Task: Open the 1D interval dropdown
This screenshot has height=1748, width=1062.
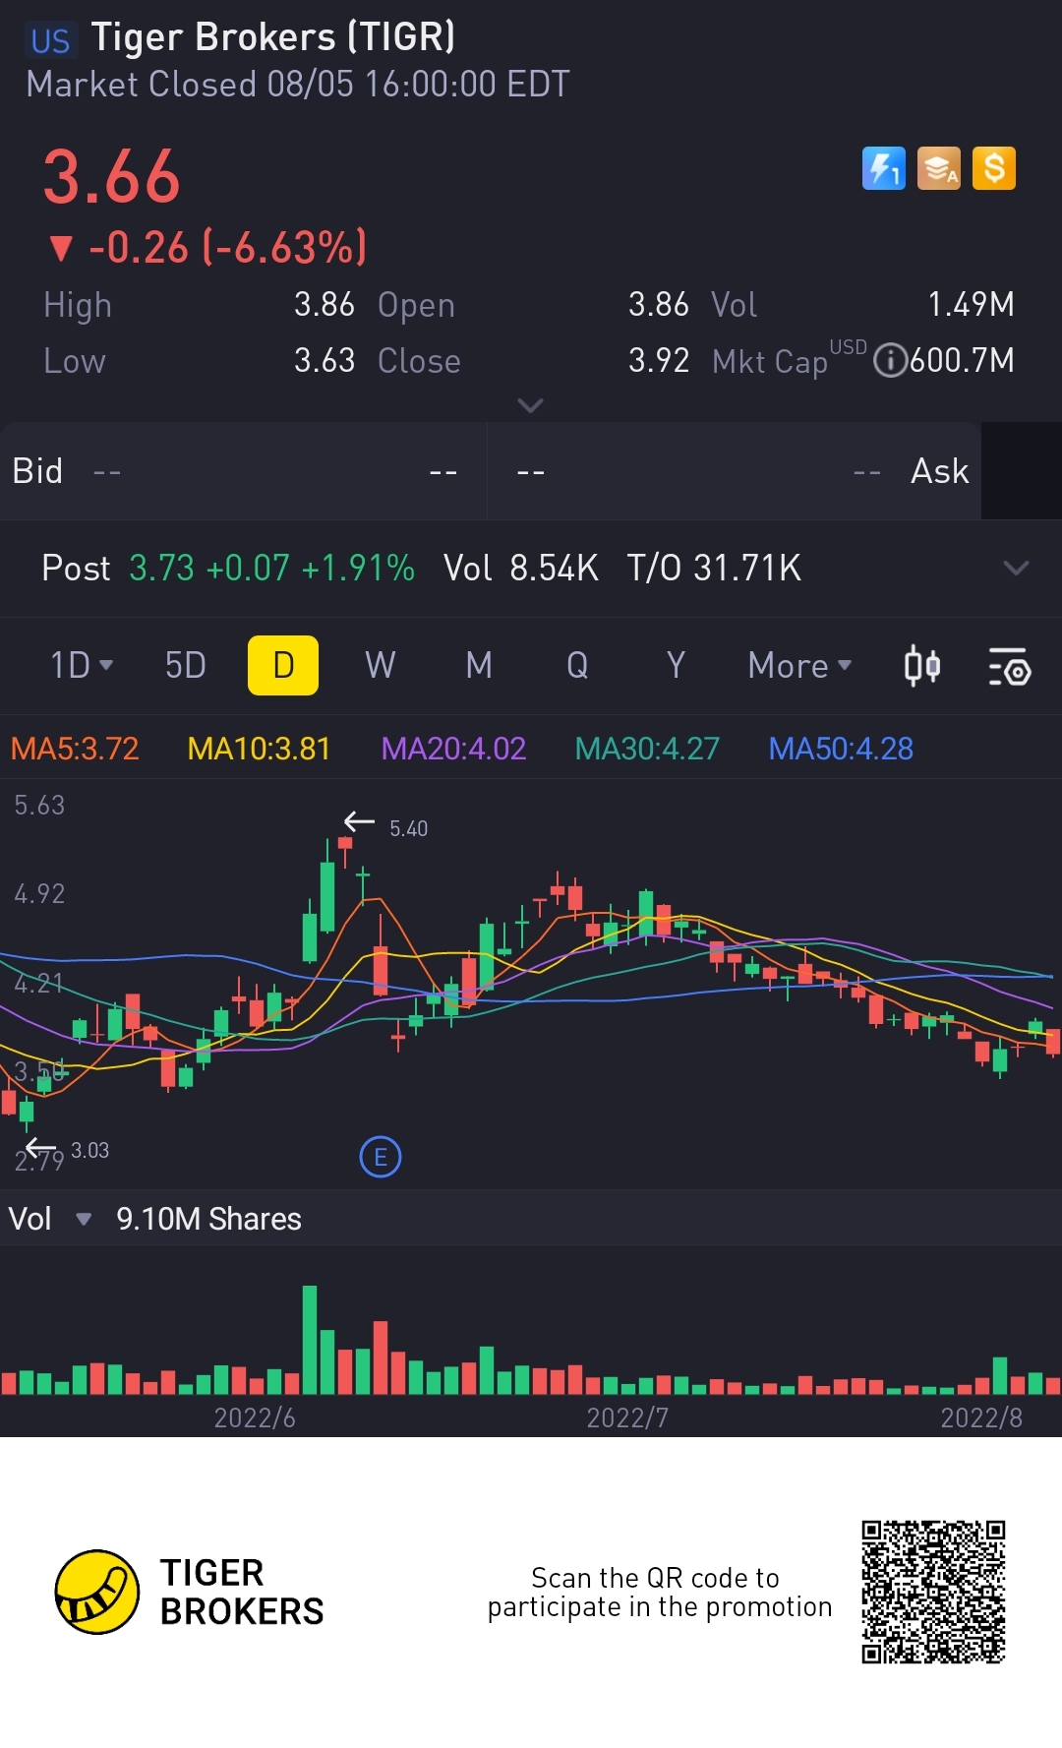Action: 82,666
